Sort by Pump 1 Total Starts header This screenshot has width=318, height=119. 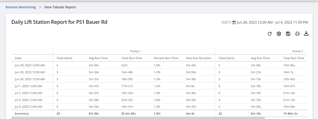(64, 58)
